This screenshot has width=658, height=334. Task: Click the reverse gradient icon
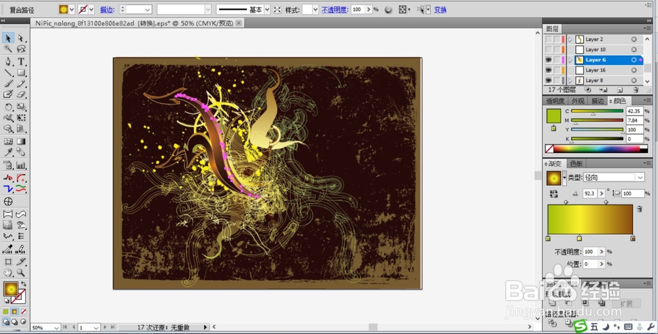(553, 193)
